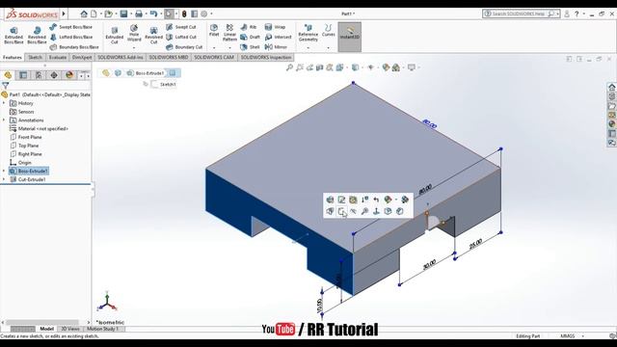Select Boundary Boss/Base feature
This screenshot has height=347, width=617.
coord(74,47)
